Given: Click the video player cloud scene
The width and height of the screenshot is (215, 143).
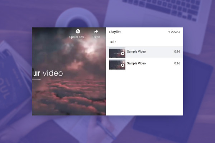Looking at the screenshot, I should [69, 71].
